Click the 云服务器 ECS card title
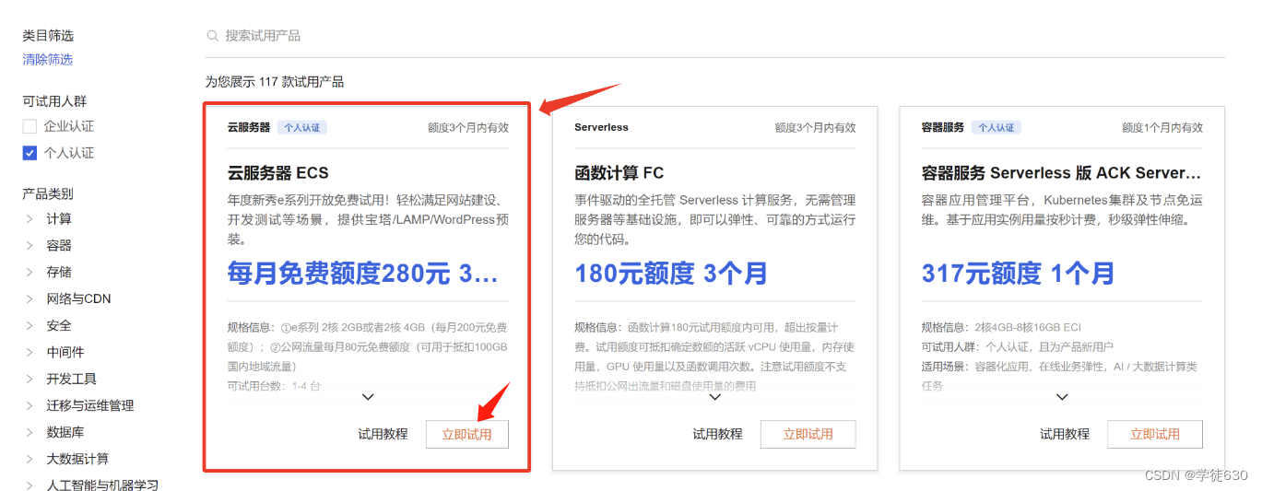 point(277,173)
